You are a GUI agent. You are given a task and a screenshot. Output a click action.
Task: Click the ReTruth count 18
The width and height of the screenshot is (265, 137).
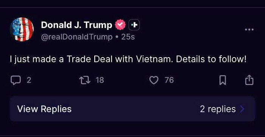(x=100, y=80)
